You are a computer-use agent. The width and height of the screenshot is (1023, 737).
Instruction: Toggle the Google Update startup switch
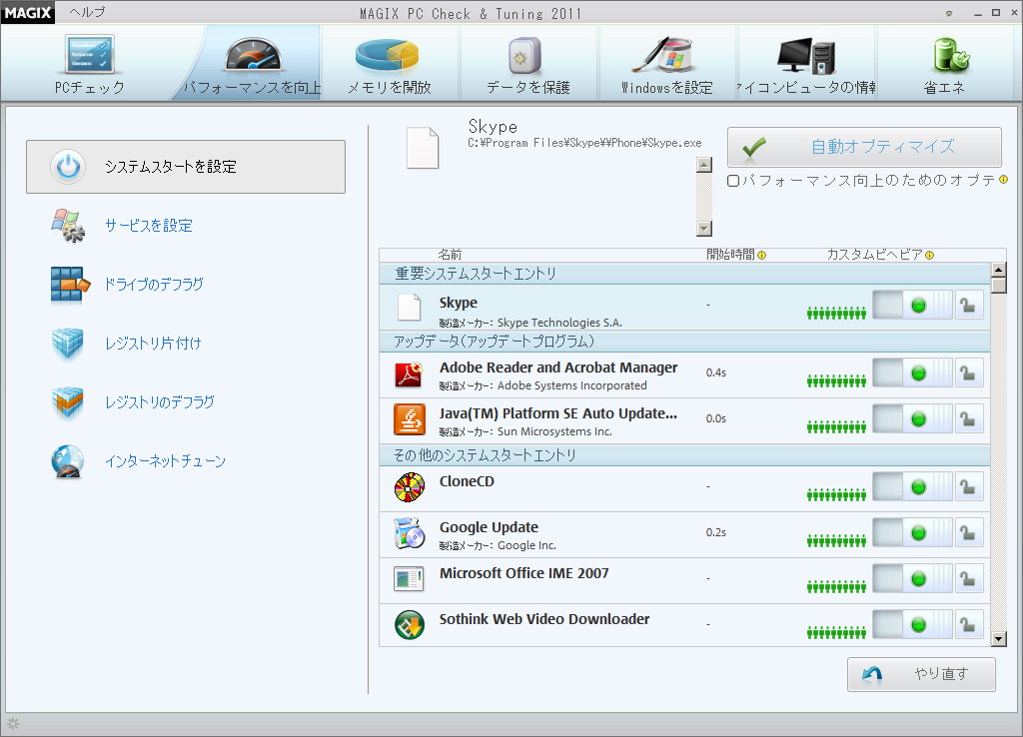913,533
